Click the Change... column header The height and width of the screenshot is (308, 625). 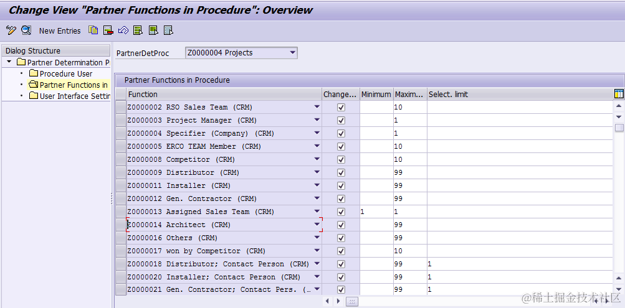(x=341, y=95)
